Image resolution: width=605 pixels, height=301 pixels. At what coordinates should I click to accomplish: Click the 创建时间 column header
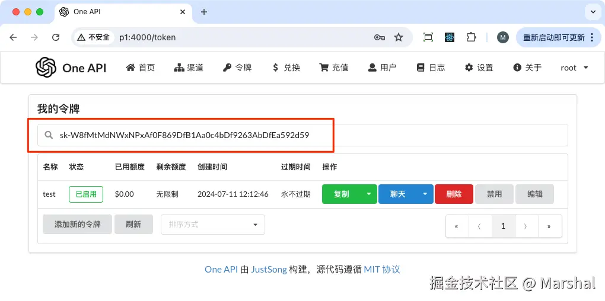point(212,167)
